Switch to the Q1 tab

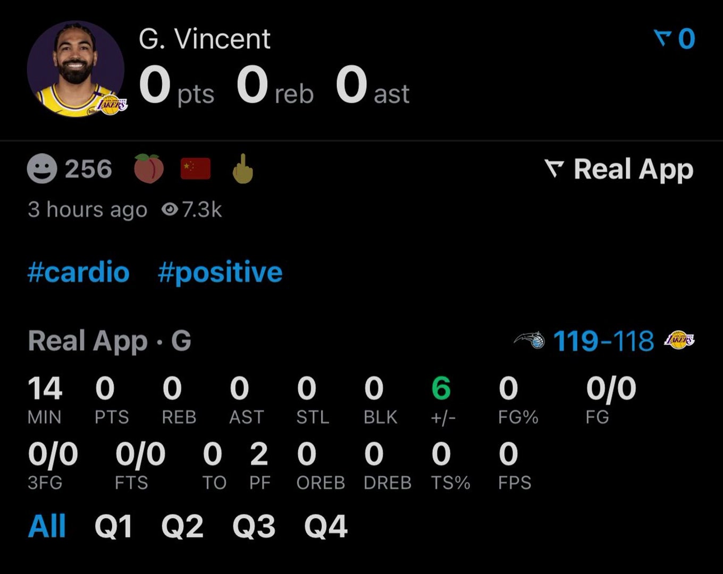(113, 526)
